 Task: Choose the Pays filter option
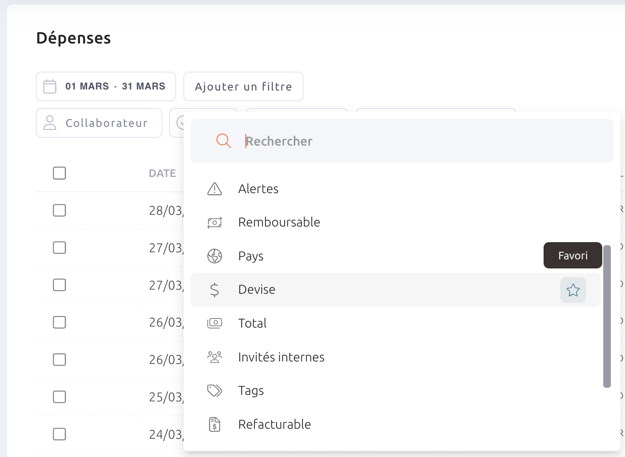tap(395, 256)
